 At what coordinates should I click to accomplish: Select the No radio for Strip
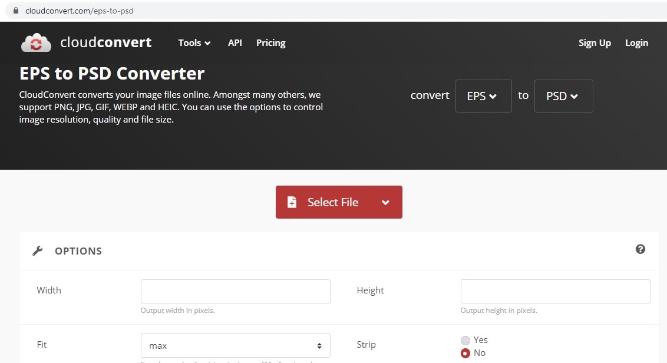pyautogui.click(x=465, y=353)
